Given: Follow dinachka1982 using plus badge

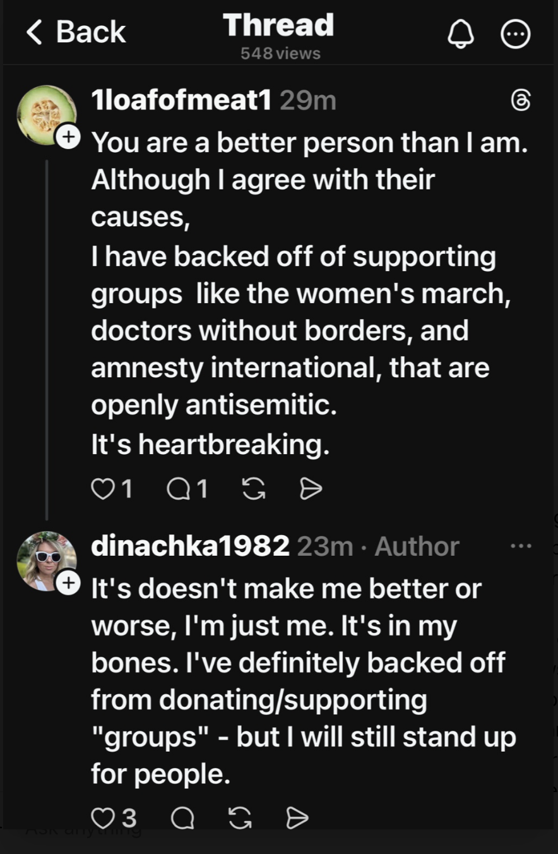Looking at the screenshot, I should click(69, 582).
